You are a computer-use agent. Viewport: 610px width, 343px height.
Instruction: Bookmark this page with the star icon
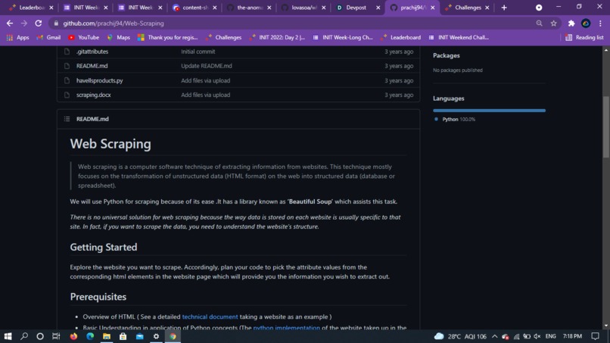553,23
